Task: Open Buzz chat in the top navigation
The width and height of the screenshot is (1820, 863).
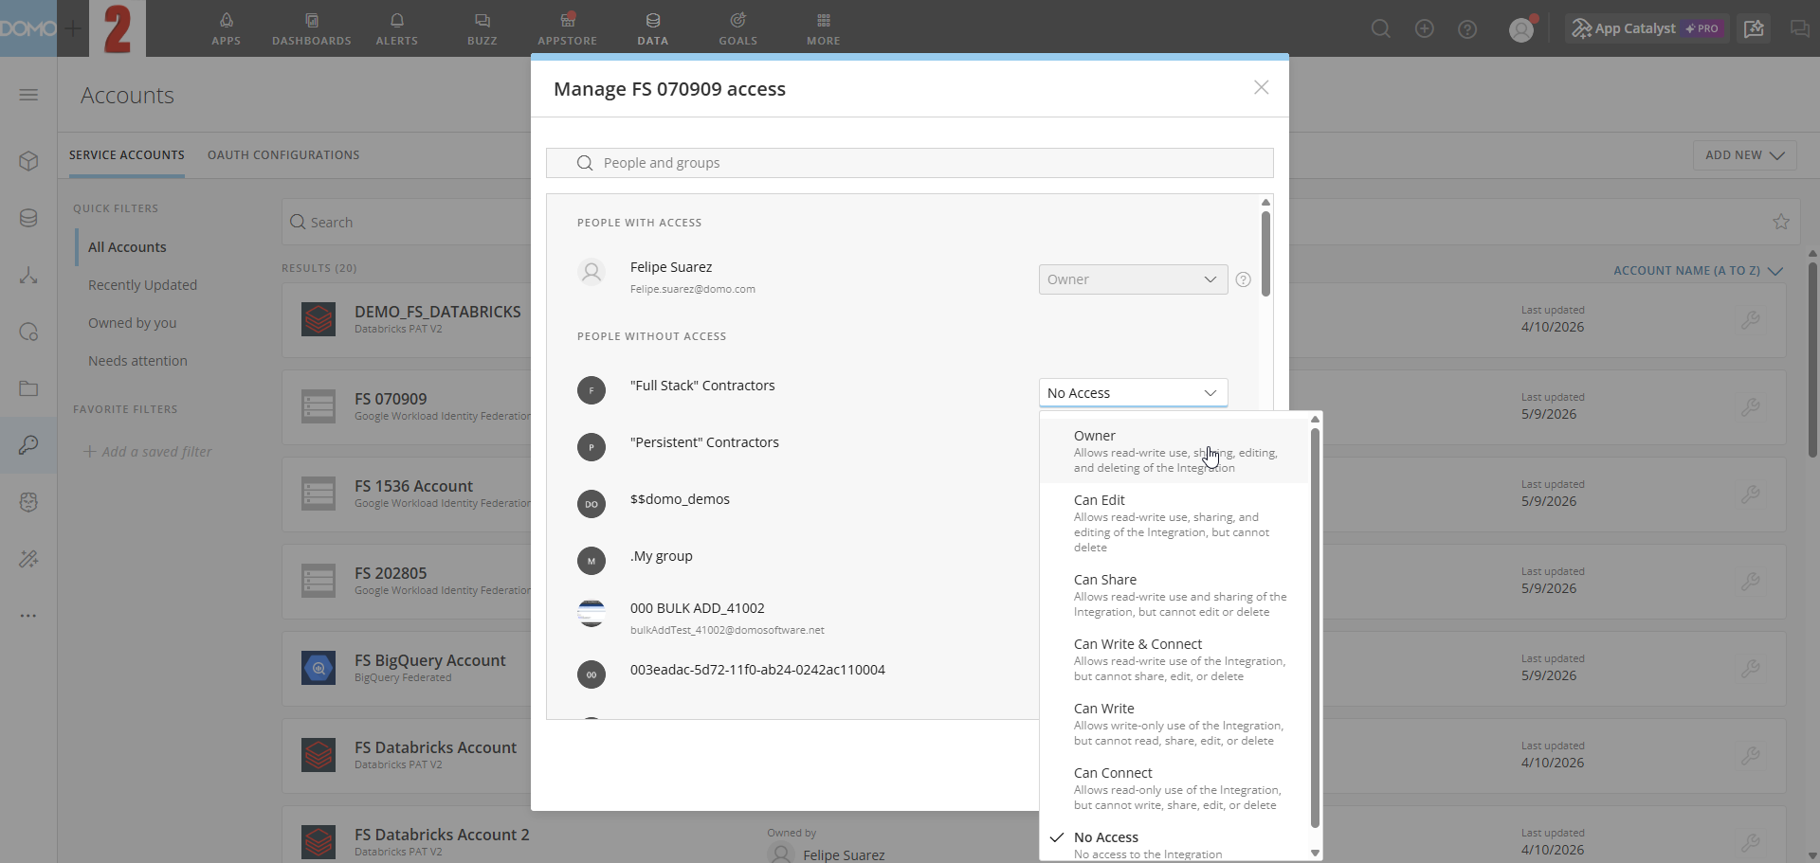Action: [x=482, y=28]
